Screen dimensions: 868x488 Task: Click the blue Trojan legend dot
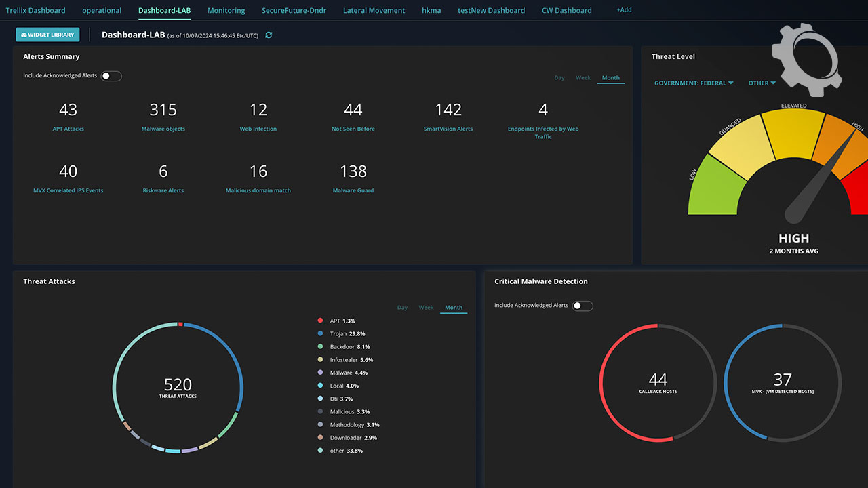pyautogui.click(x=320, y=333)
